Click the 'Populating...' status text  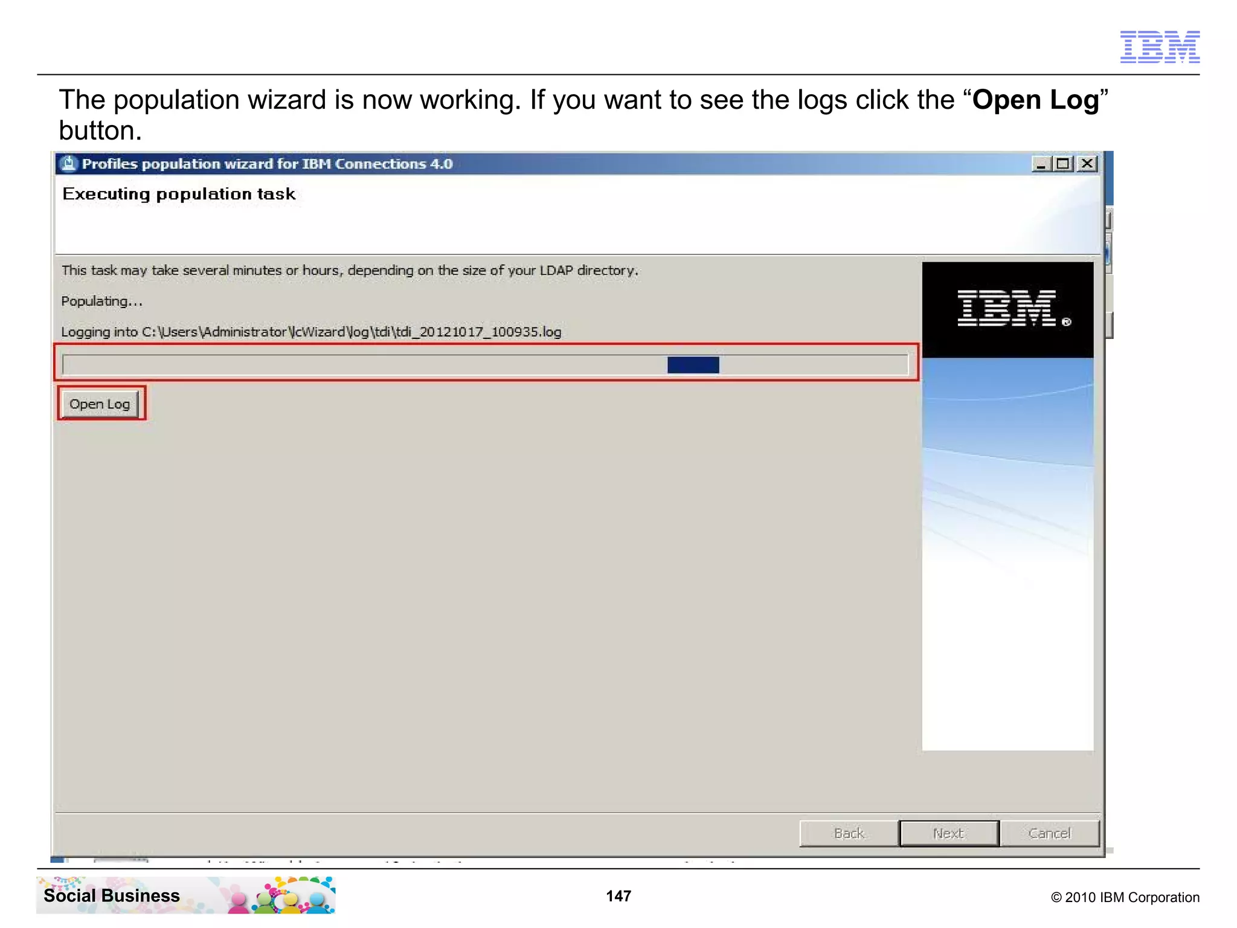pyautogui.click(x=101, y=301)
